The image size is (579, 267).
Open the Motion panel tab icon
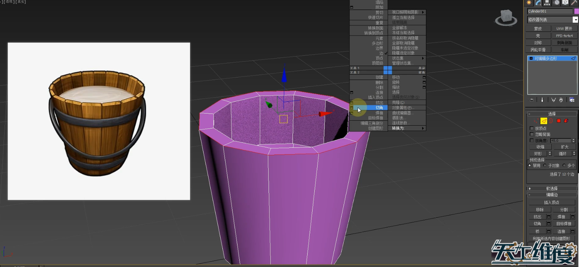click(x=556, y=3)
